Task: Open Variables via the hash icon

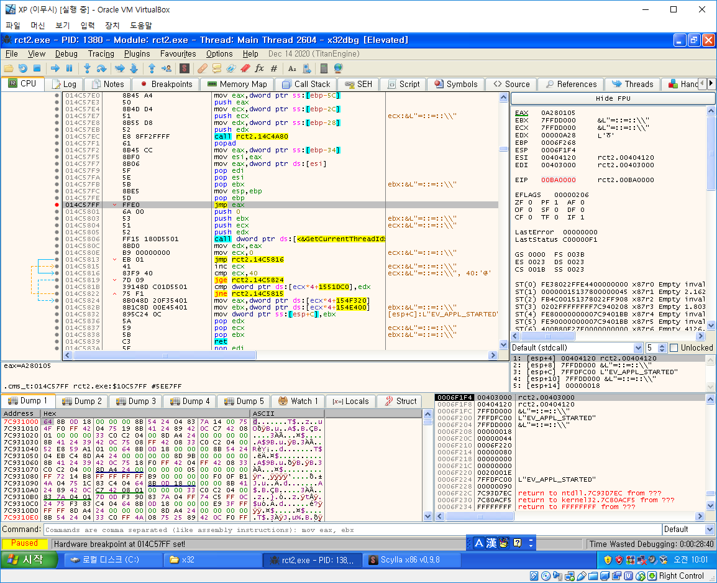Action: tap(274, 68)
